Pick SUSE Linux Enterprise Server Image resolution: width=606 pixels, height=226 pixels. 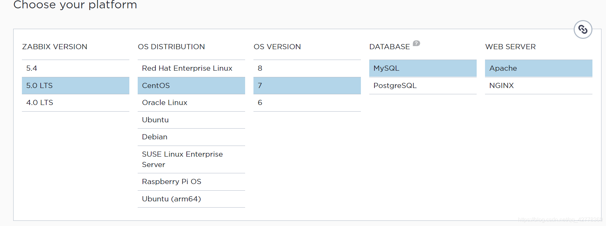[x=191, y=159]
